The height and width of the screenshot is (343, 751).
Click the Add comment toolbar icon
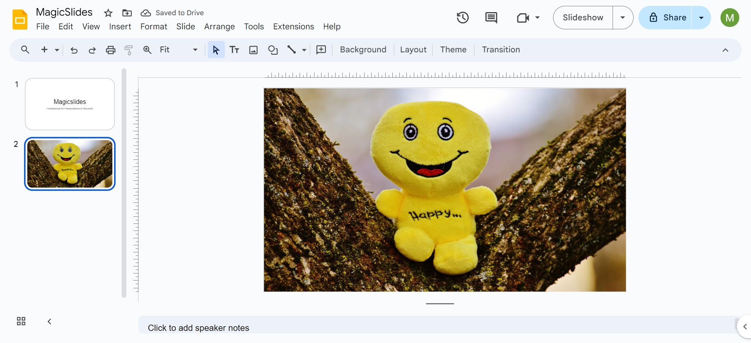pyautogui.click(x=321, y=50)
